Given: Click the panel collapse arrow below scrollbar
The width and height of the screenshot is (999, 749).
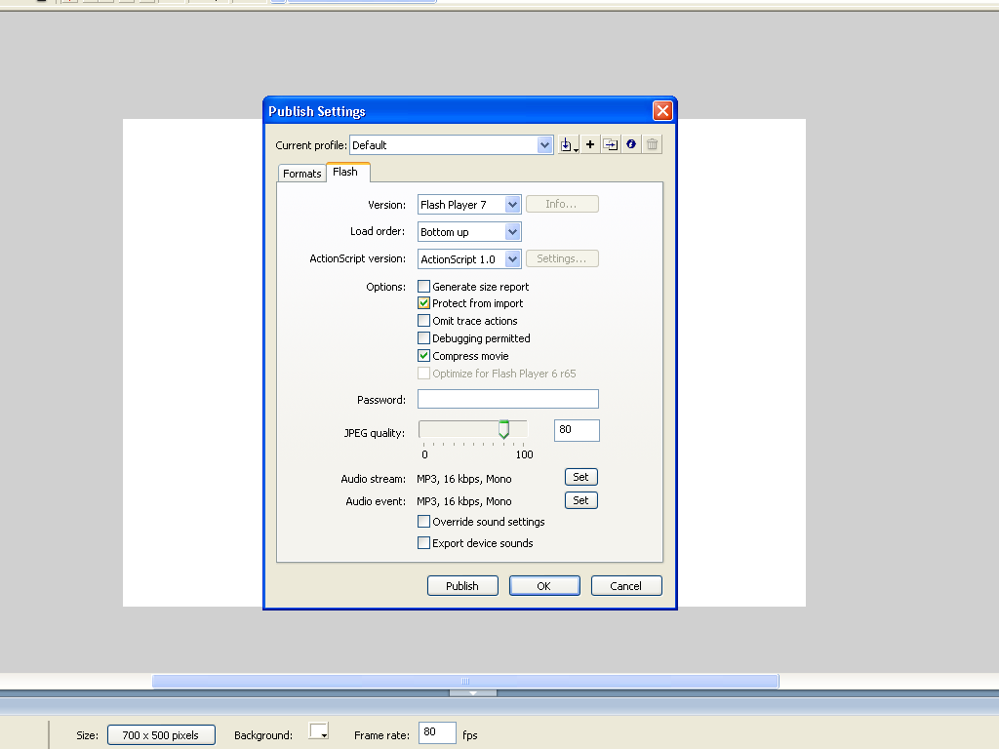Looking at the screenshot, I should point(473,693).
